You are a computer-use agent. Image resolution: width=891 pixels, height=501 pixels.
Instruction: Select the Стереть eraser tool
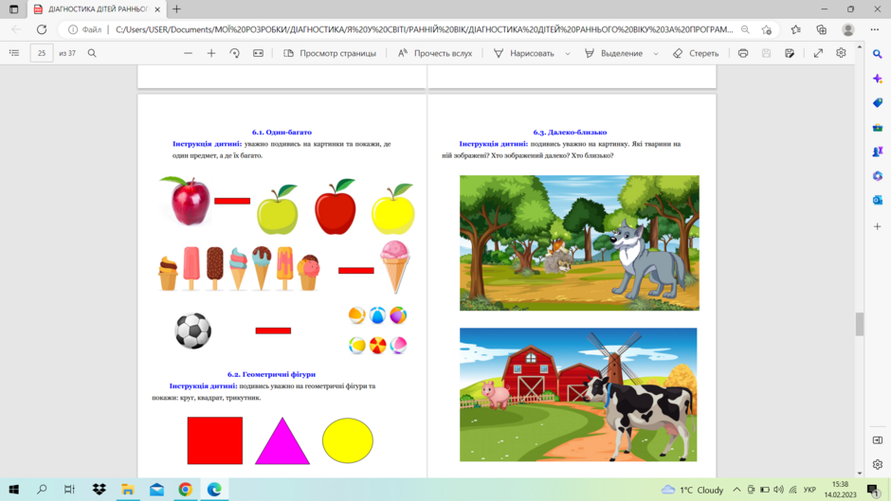[x=696, y=53]
